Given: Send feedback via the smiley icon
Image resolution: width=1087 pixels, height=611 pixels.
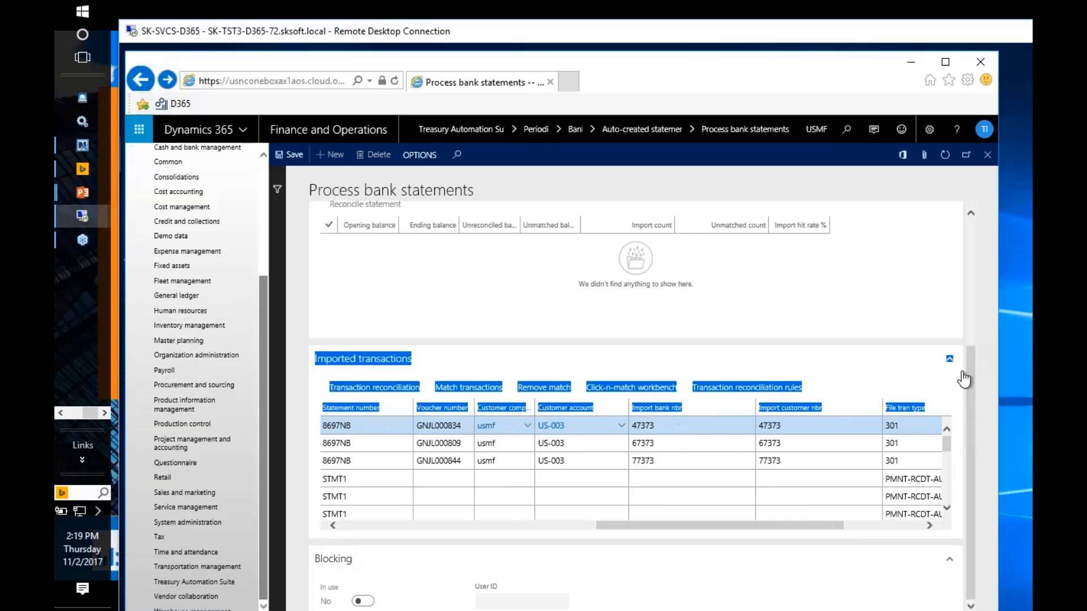Looking at the screenshot, I should point(901,129).
